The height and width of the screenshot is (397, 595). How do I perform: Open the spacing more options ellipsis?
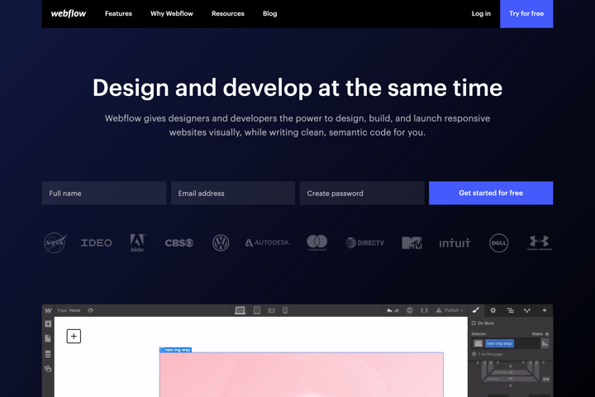tap(545, 379)
